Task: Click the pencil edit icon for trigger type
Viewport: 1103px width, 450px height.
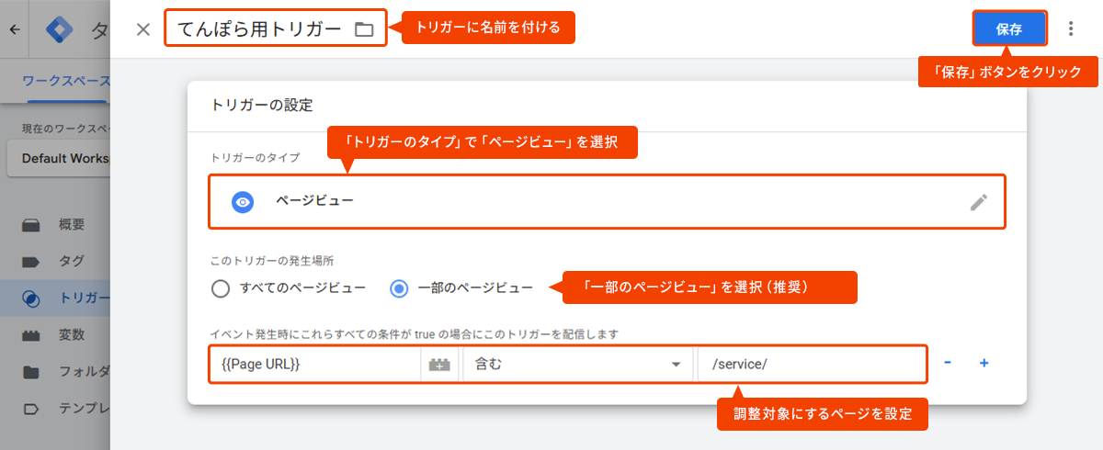Action: (x=978, y=202)
